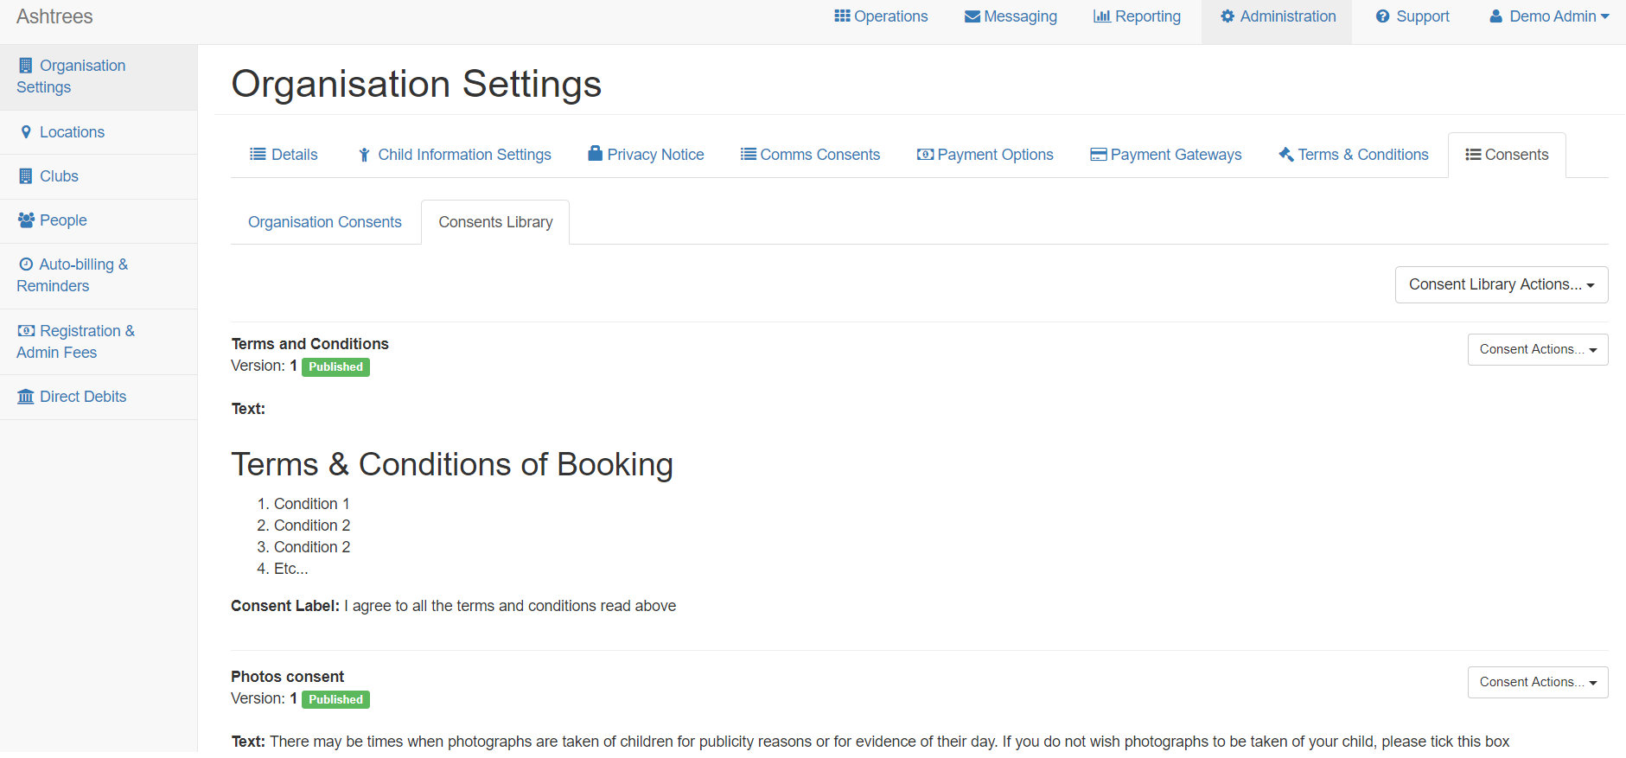Click the Reporting bar chart icon
This screenshot has height=758, width=1626.
pyautogui.click(x=1101, y=16)
